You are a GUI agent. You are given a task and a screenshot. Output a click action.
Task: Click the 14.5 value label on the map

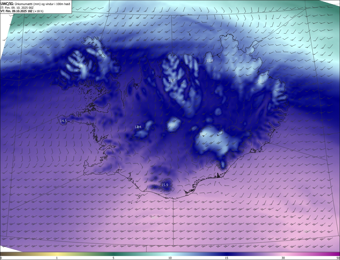(x=63, y=121)
